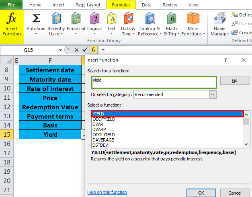Screen dimensions: 252x197
Task: Click the search for a function field
Action: tap(154, 82)
